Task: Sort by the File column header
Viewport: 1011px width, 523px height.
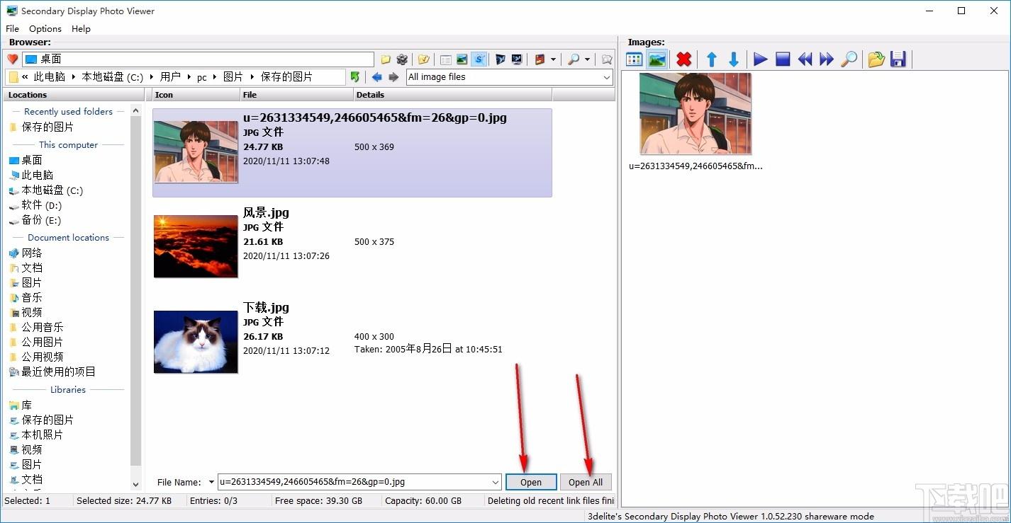Action: click(296, 95)
